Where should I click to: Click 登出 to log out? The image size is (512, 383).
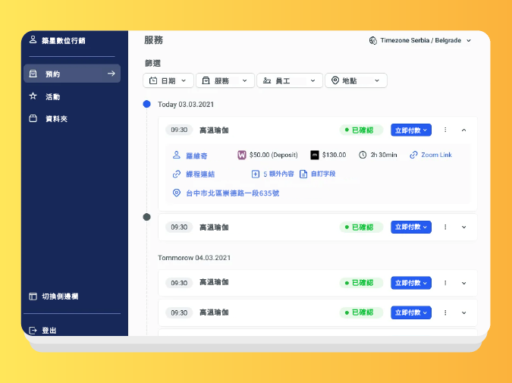(x=49, y=331)
